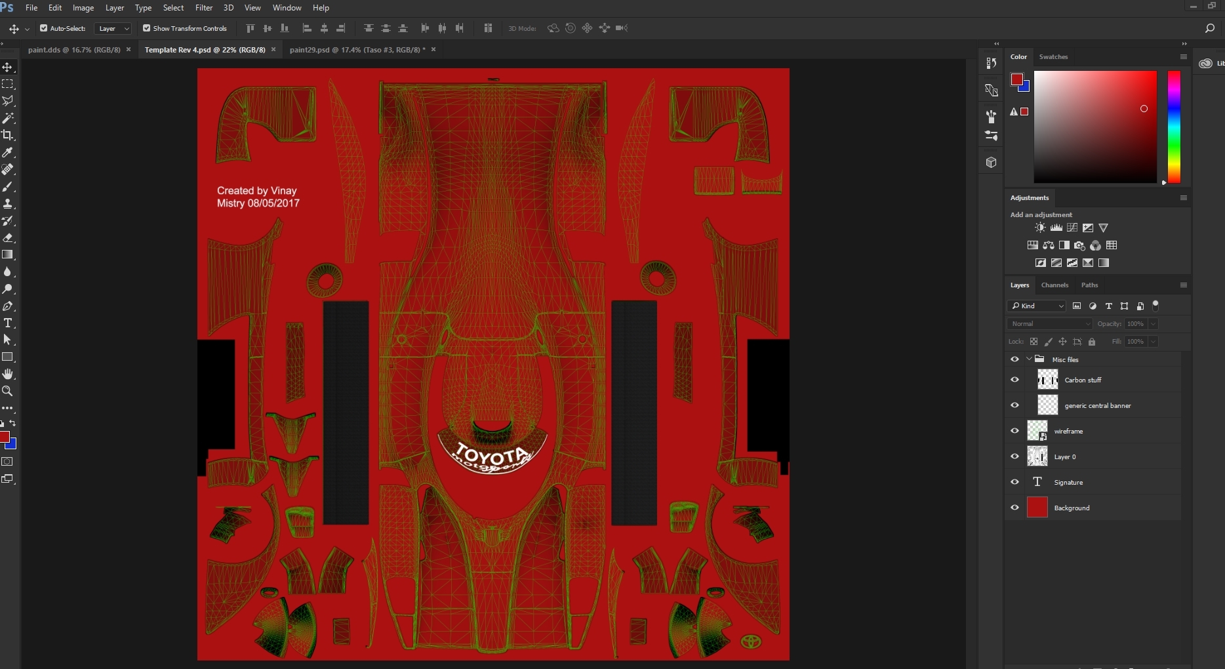1225x669 pixels.
Task: Open the Filter menu
Action: pyautogui.click(x=204, y=8)
